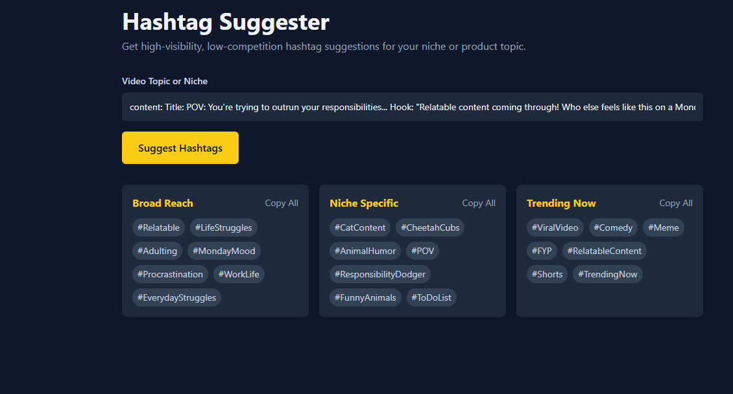Pick the #CheetahCubs tag
This screenshot has width=733, height=394.
tap(430, 227)
